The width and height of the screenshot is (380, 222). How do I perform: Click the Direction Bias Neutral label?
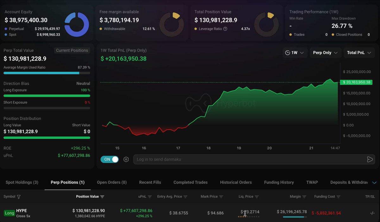pos(83,83)
